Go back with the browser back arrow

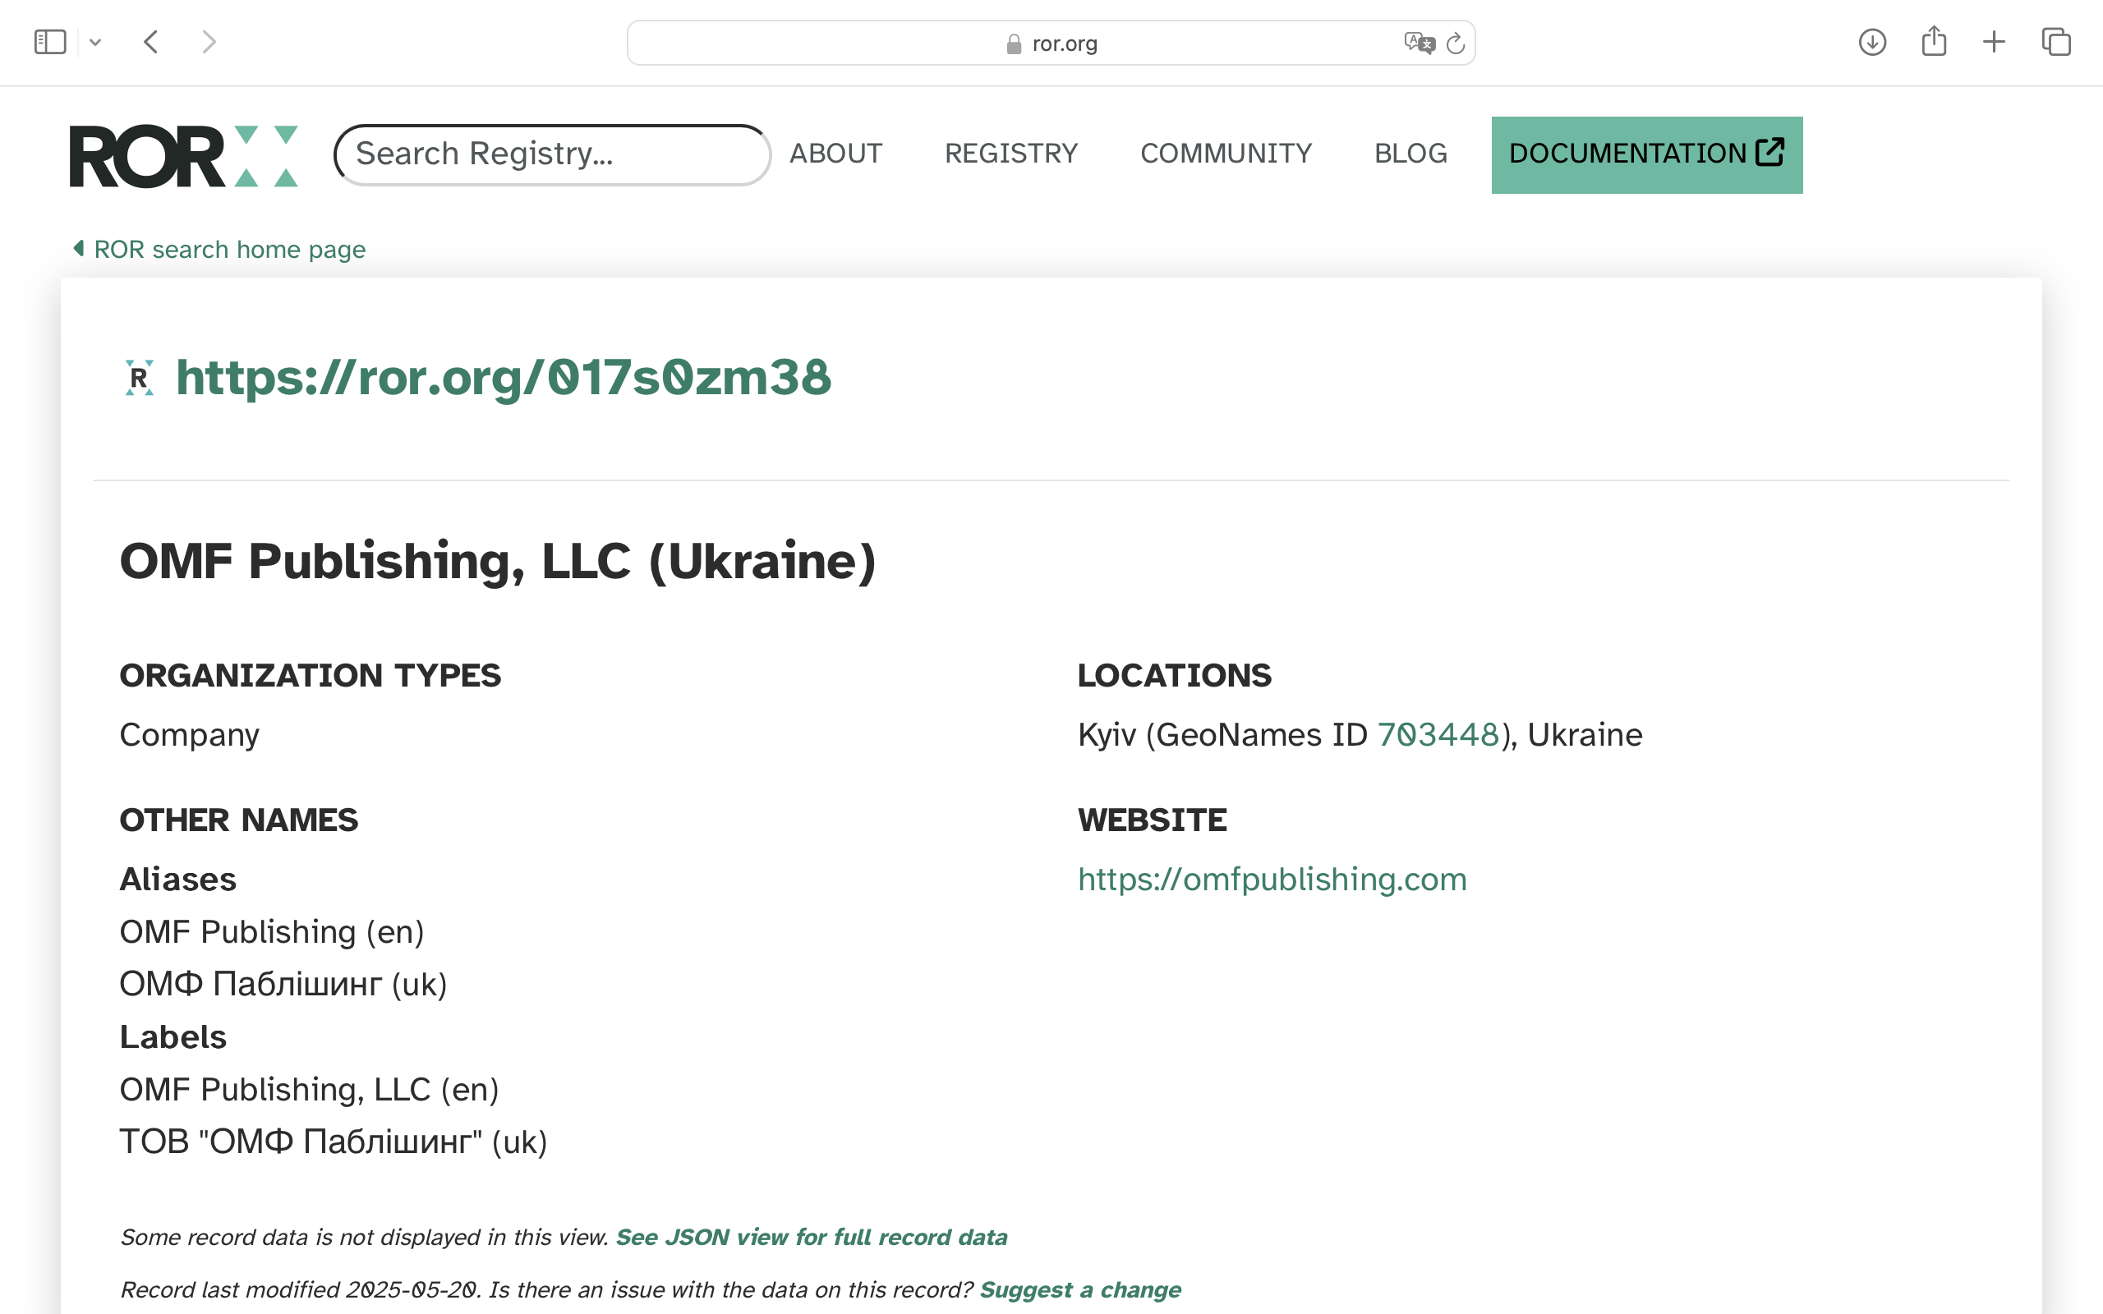point(151,42)
